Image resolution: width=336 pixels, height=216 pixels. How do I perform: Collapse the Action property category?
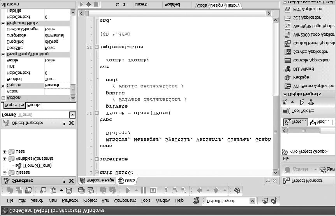pyautogui.click(x=3, y=98)
